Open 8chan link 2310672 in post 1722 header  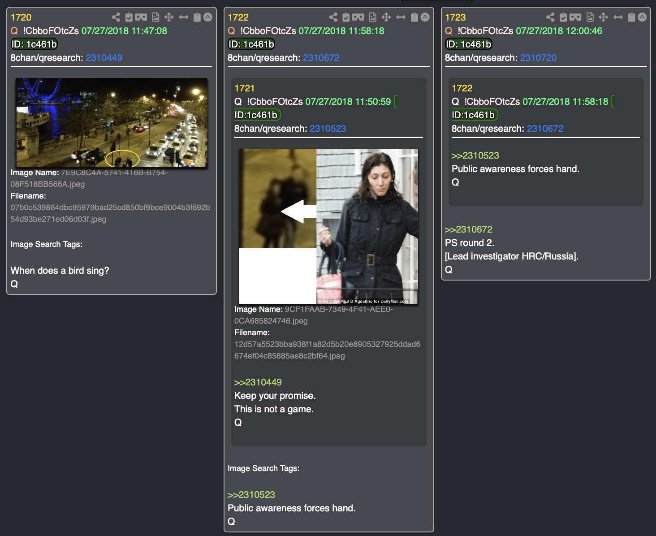coord(321,58)
